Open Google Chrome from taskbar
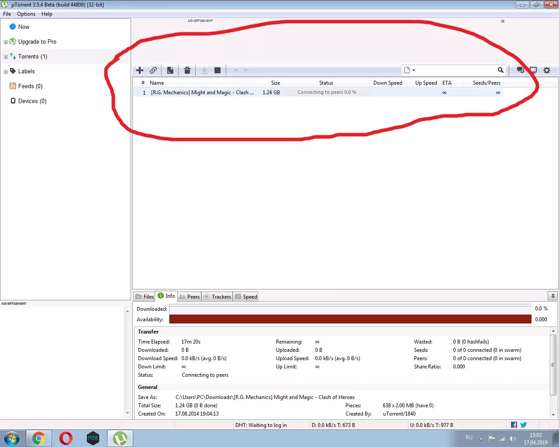Screen dimensions: 559x447 39,438
